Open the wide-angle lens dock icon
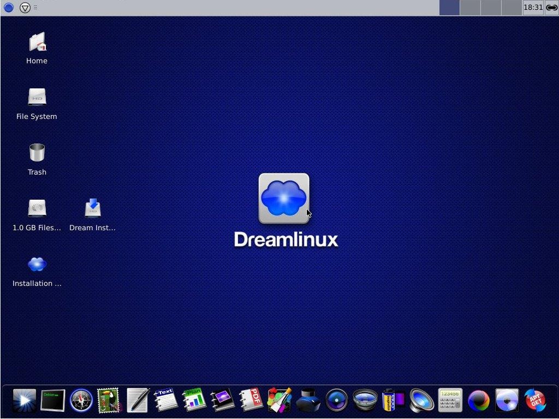 coord(365,400)
